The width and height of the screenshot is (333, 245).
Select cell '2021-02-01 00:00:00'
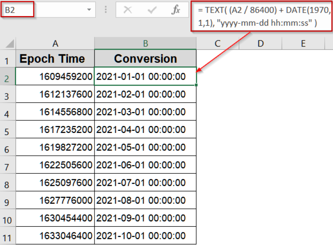tap(146, 94)
